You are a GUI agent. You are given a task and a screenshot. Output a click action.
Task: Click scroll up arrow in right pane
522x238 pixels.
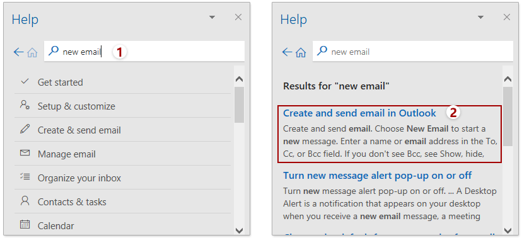[x=507, y=79]
